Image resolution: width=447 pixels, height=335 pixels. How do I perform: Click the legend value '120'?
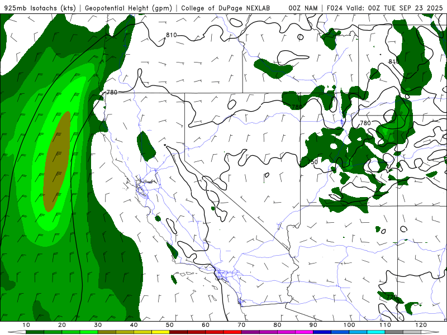point(421,325)
